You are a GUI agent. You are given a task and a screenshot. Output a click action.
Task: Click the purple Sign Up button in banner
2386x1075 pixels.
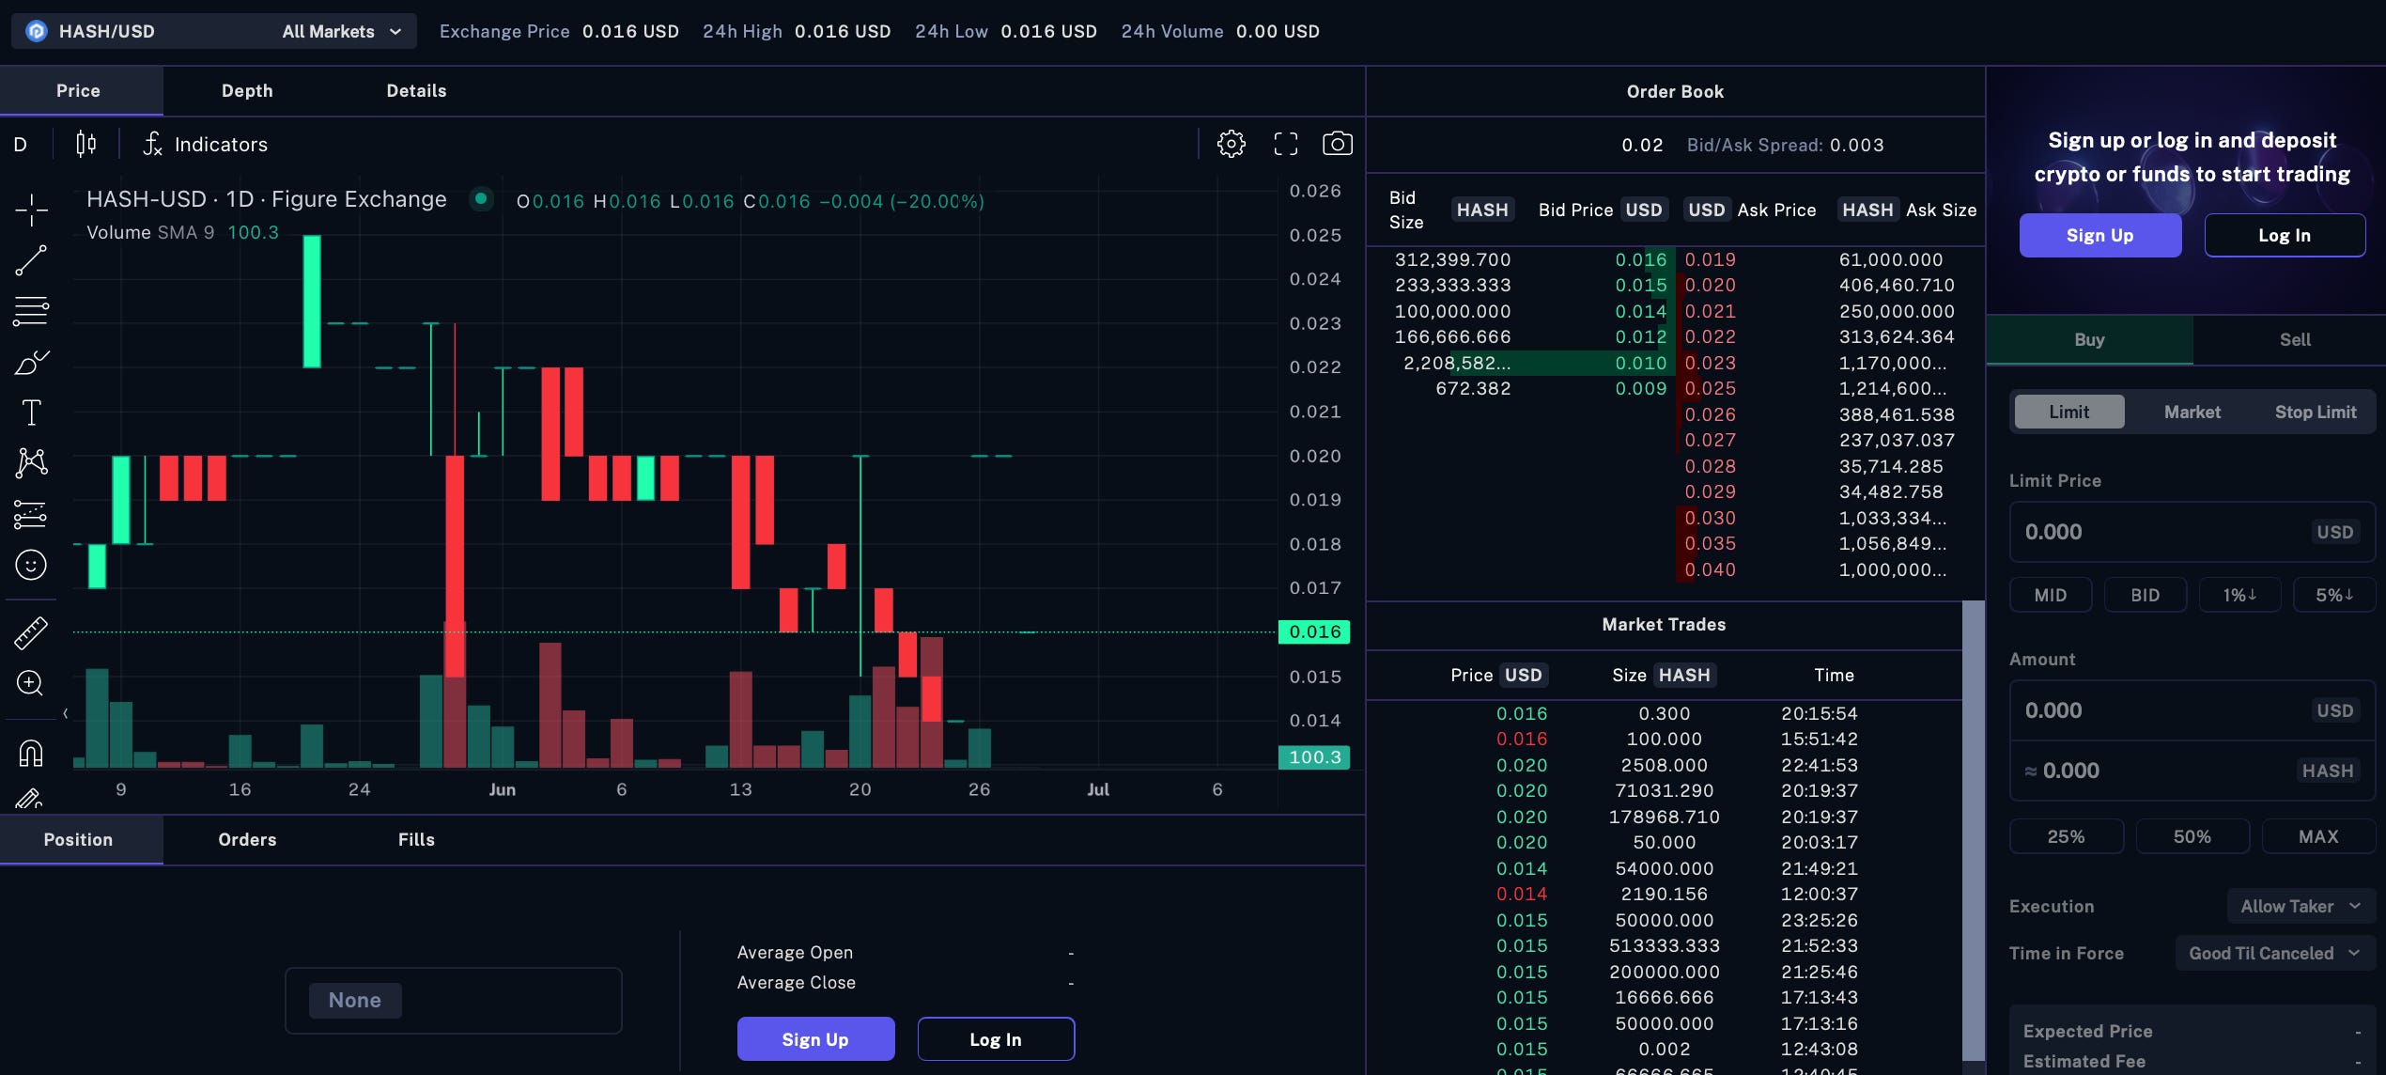pos(2099,236)
